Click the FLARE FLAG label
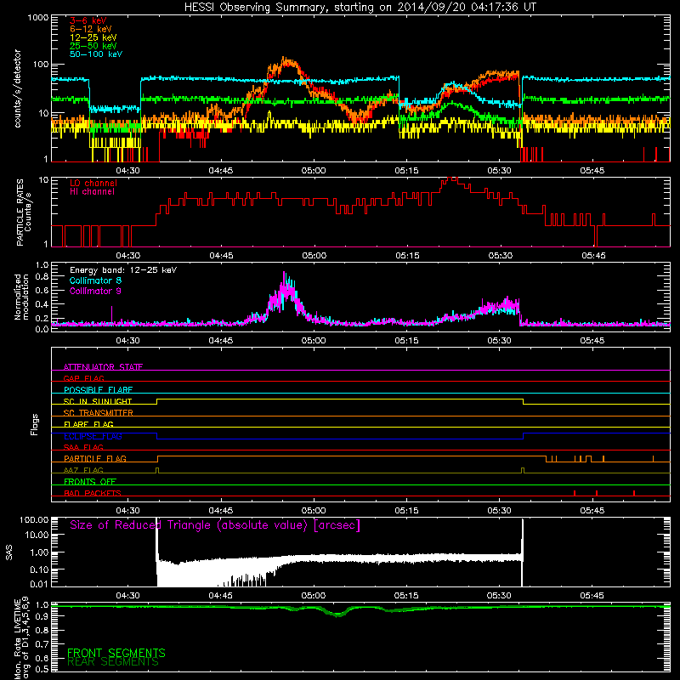680x680 pixels. click(x=88, y=424)
